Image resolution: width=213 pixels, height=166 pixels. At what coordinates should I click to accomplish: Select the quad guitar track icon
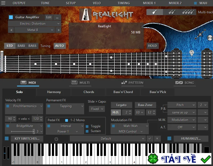(x=188, y=12)
